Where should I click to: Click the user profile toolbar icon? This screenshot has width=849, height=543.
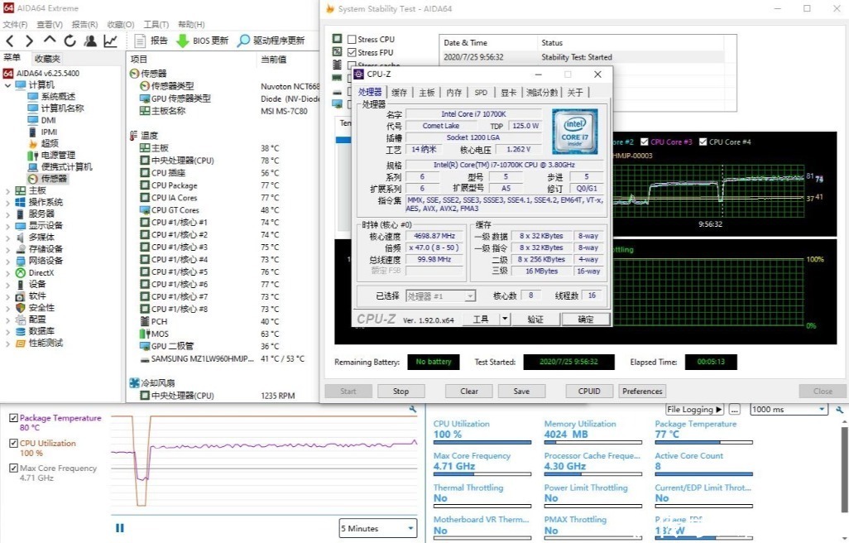tap(90, 41)
